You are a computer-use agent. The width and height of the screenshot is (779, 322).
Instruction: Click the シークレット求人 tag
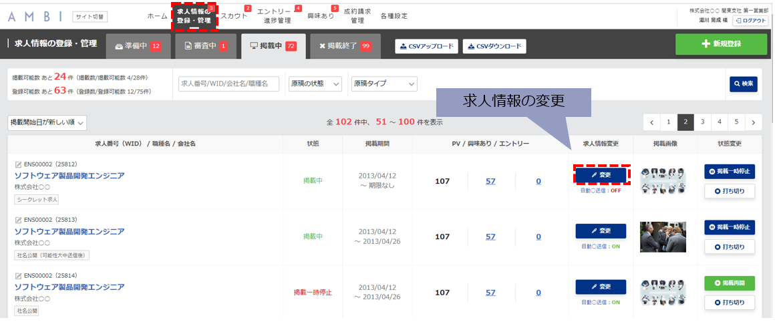point(37,200)
